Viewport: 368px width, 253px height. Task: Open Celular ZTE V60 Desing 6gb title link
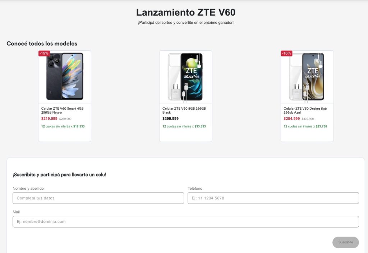pos(305,110)
